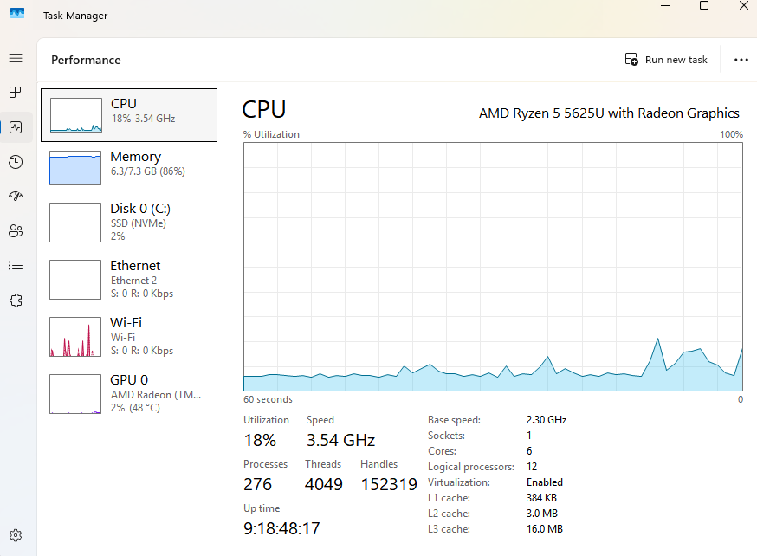Select the Ethernet performance item
Image resolution: width=757 pixels, height=556 pixels.
point(130,279)
